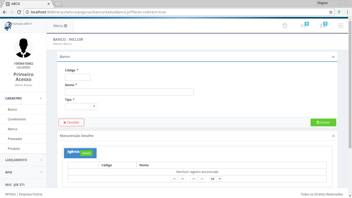
Task: Open the megaphone announcements icon
Action: tap(304, 26)
